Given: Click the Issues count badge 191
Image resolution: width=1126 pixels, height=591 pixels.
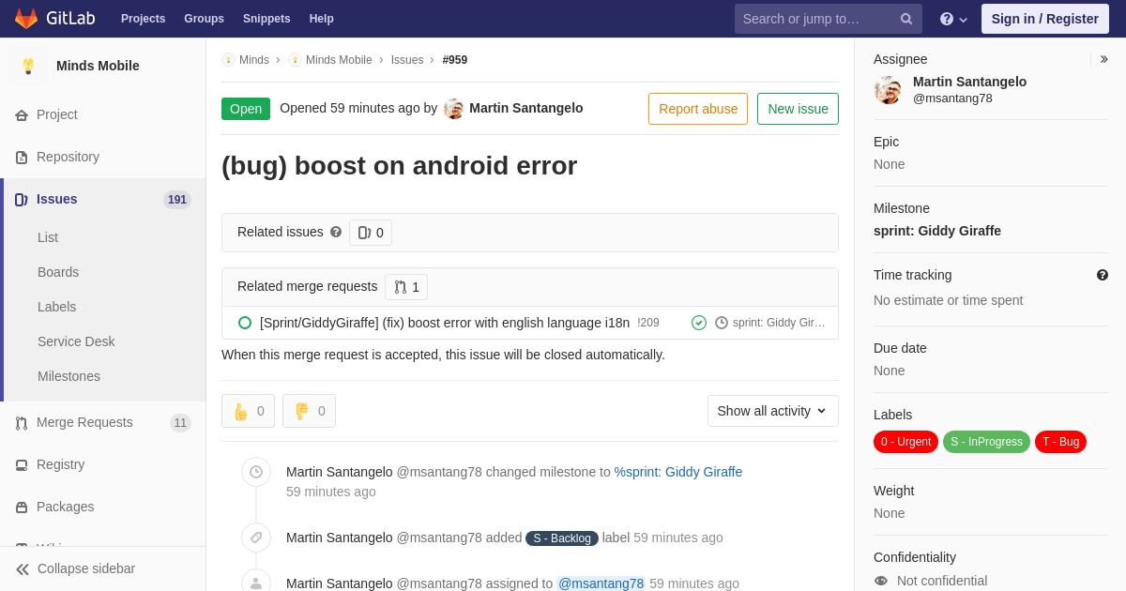Looking at the screenshot, I should click(177, 200).
